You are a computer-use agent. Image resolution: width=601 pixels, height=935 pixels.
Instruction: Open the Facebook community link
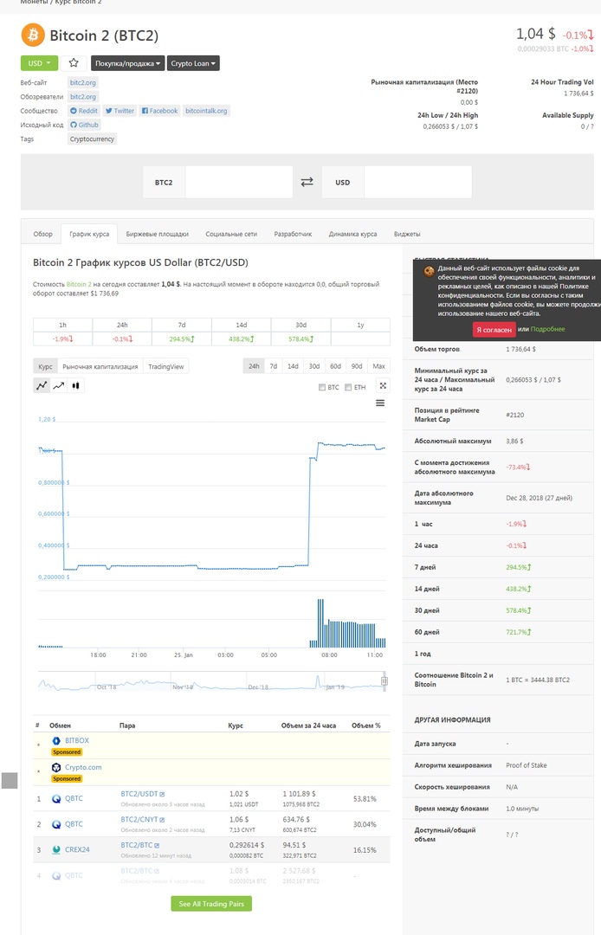160,111
